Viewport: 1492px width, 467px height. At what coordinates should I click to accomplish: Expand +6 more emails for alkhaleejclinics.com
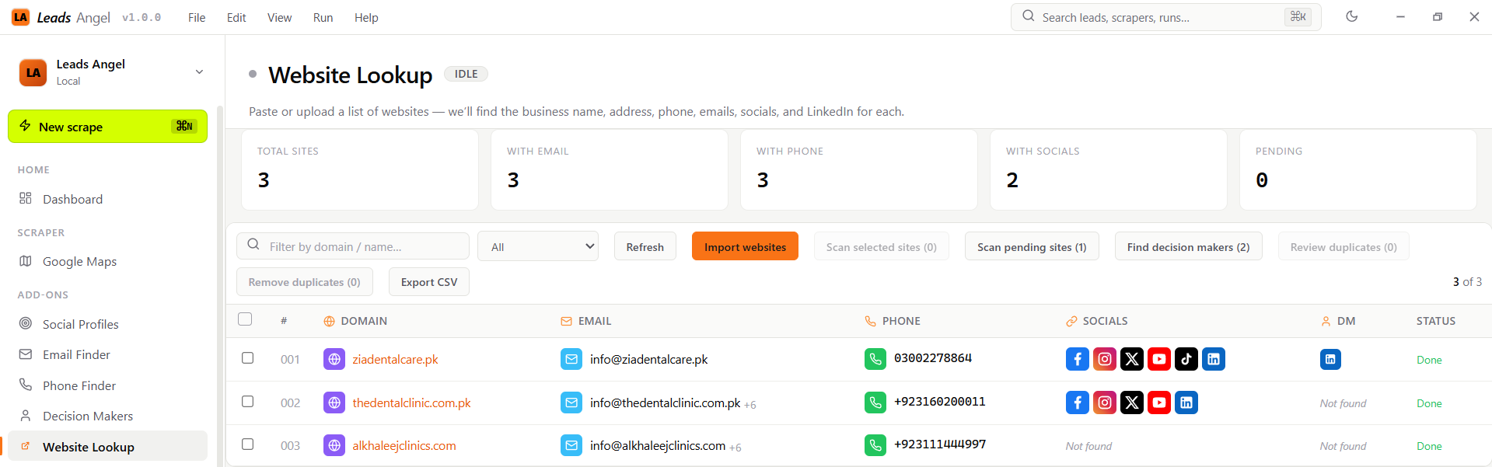(x=736, y=448)
